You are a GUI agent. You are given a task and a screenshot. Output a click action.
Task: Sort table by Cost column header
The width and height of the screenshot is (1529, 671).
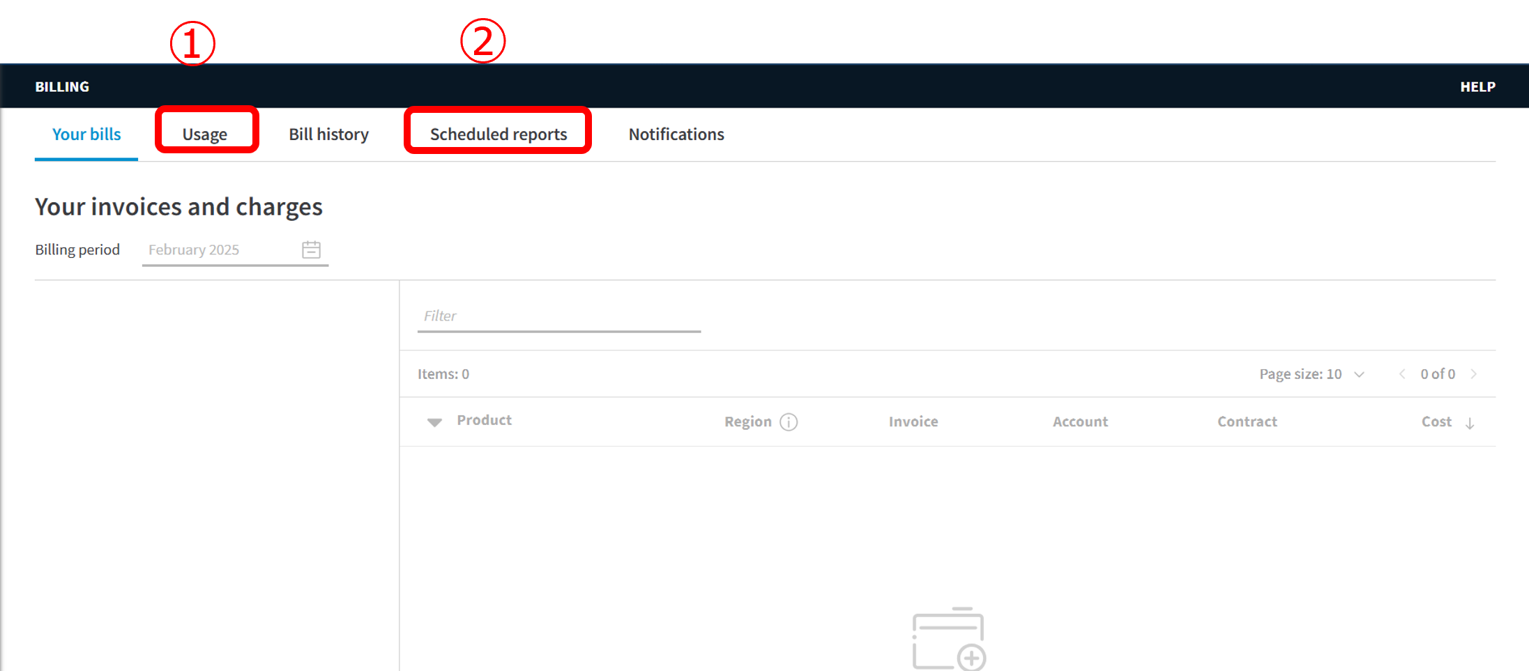pyautogui.click(x=1436, y=422)
